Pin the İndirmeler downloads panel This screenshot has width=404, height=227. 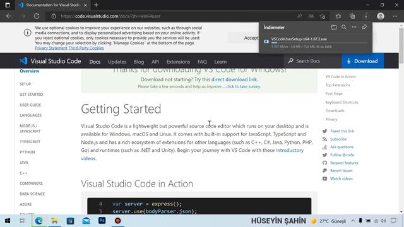click(364, 27)
